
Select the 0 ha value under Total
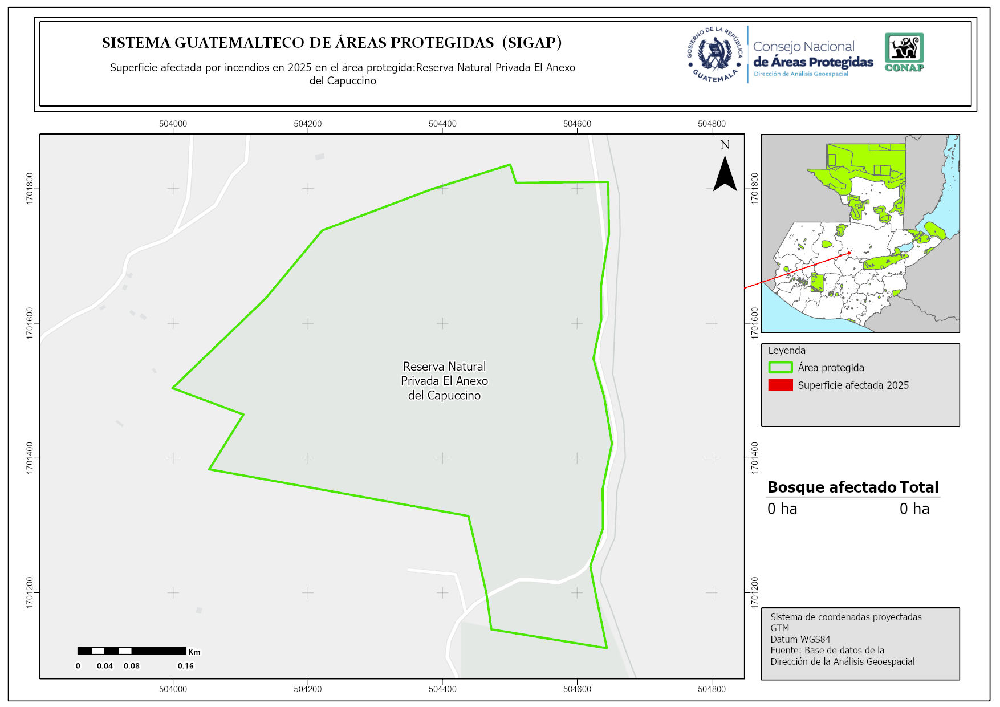(x=914, y=509)
